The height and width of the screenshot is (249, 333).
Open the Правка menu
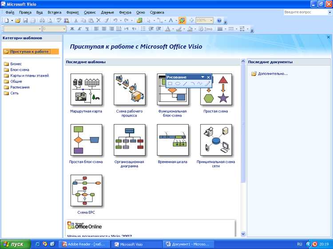(25, 12)
